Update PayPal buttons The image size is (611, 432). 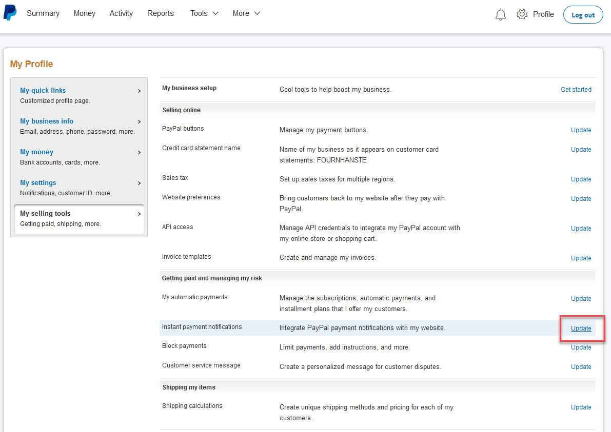pyautogui.click(x=581, y=130)
